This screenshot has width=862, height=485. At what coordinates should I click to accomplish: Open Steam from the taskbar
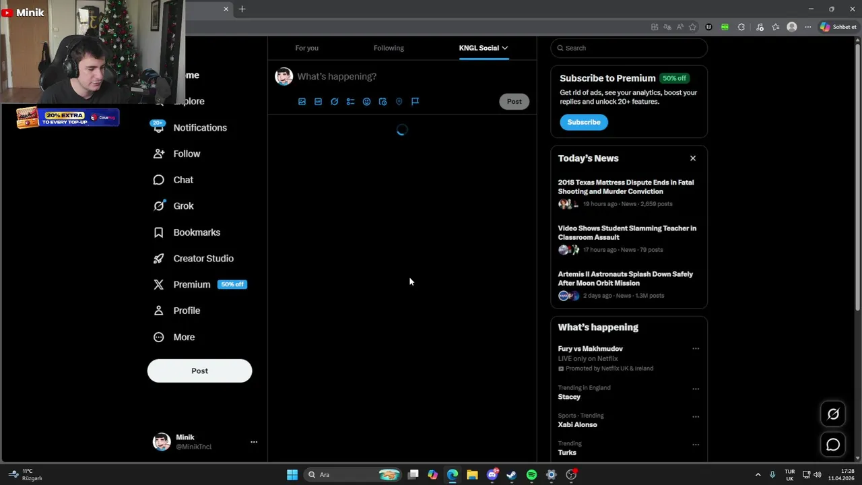[x=512, y=475]
